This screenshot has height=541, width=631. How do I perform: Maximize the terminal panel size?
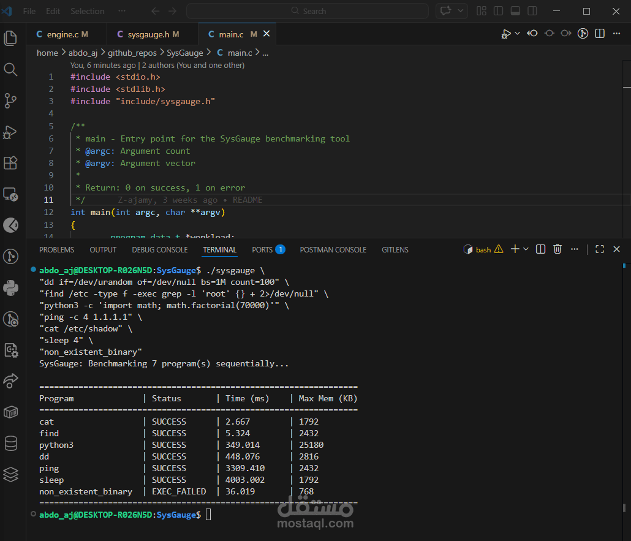click(x=599, y=249)
